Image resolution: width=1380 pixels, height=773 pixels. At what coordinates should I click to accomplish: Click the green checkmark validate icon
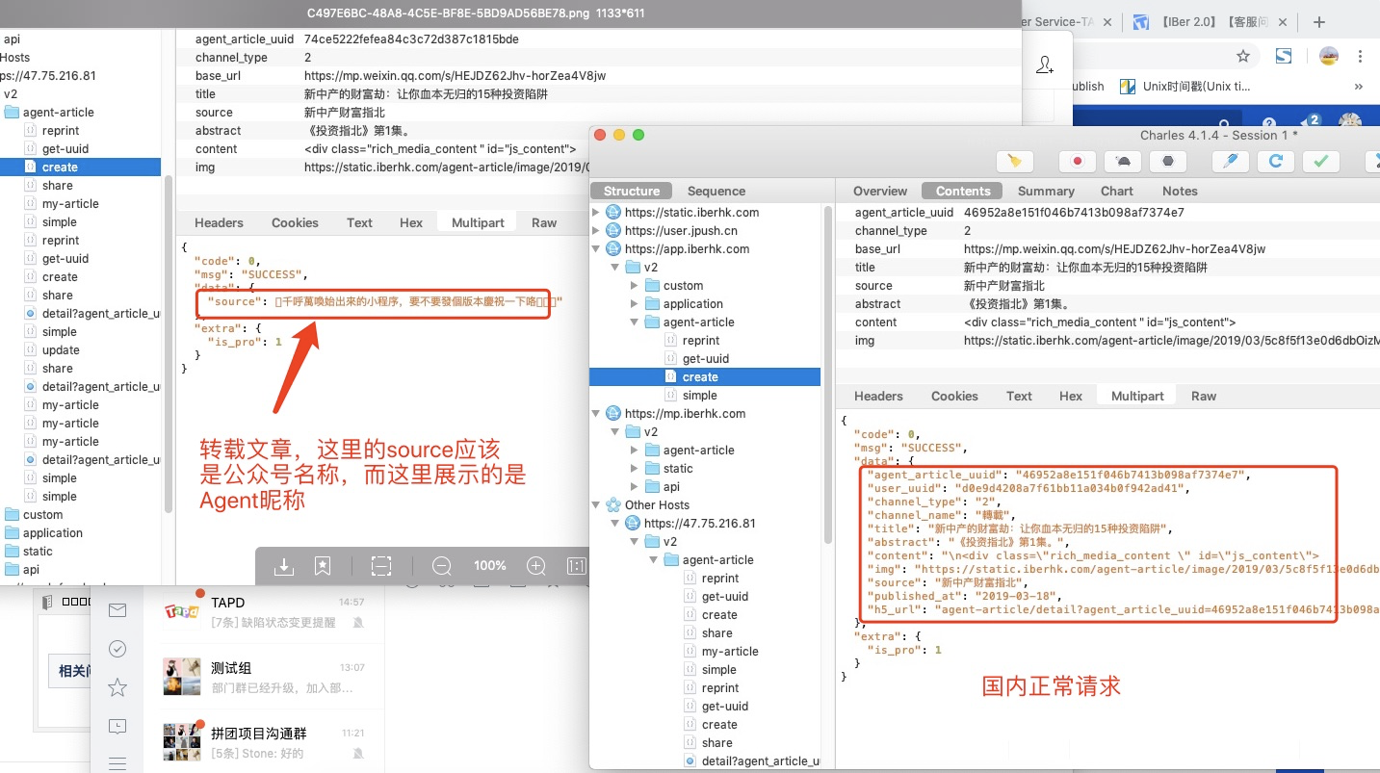click(x=1321, y=161)
